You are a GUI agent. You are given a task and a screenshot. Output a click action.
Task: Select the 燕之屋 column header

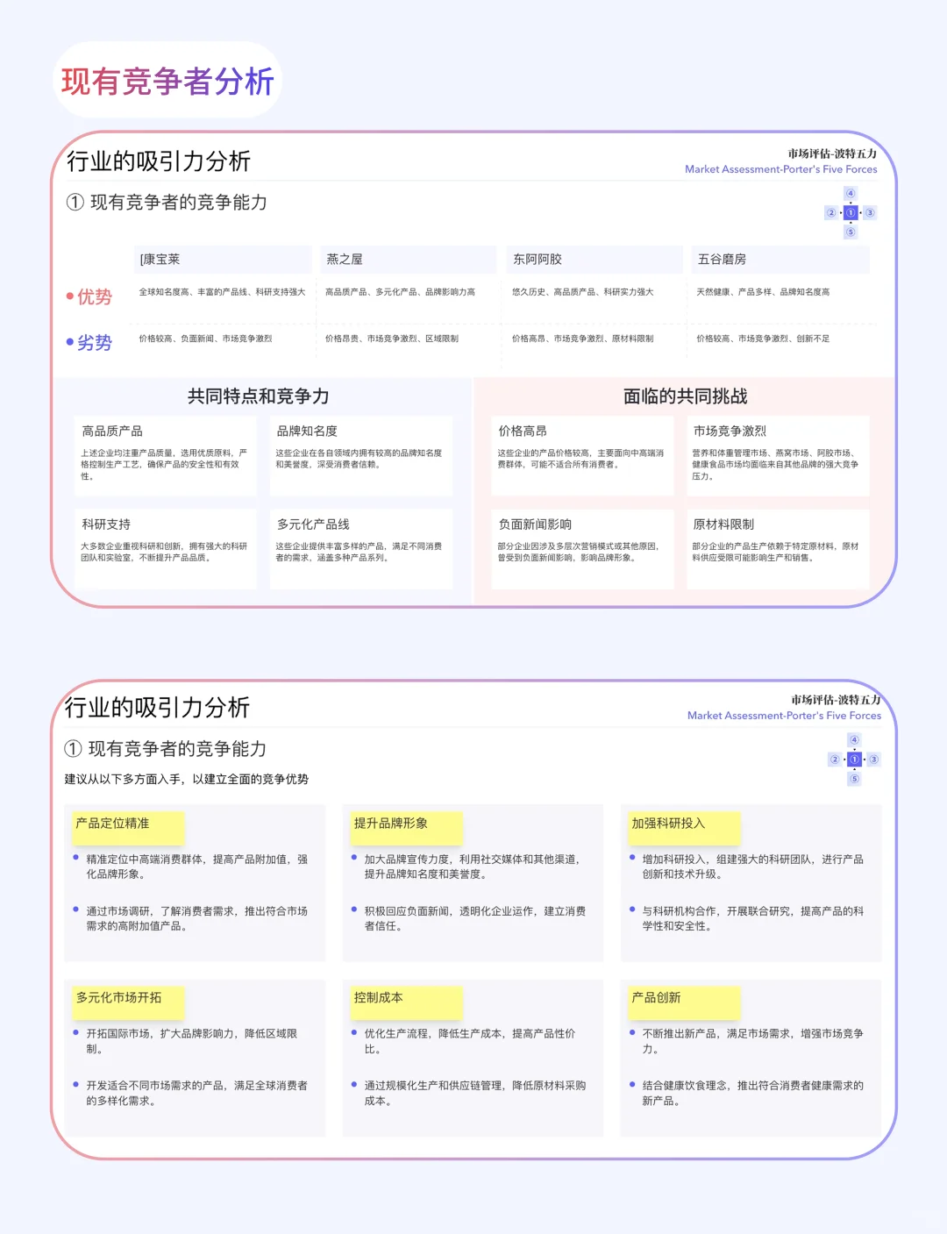tap(409, 260)
